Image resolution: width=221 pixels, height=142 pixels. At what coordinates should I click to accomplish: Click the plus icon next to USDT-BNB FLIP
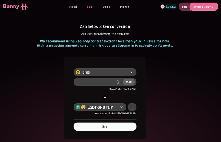pos(132,107)
